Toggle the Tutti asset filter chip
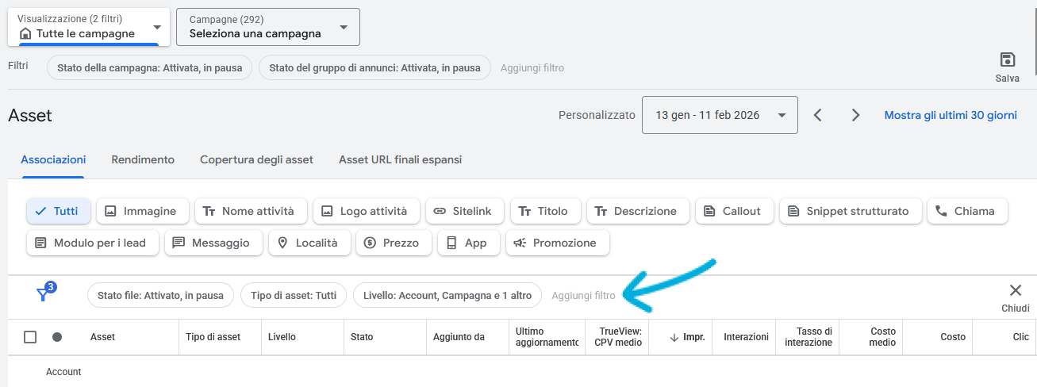 [58, 211]
